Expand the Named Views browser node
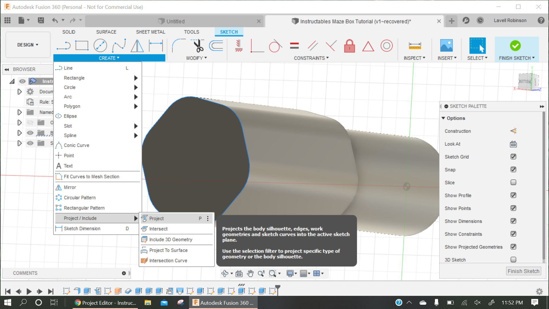549x309 pixels. [x=19, y=112]
